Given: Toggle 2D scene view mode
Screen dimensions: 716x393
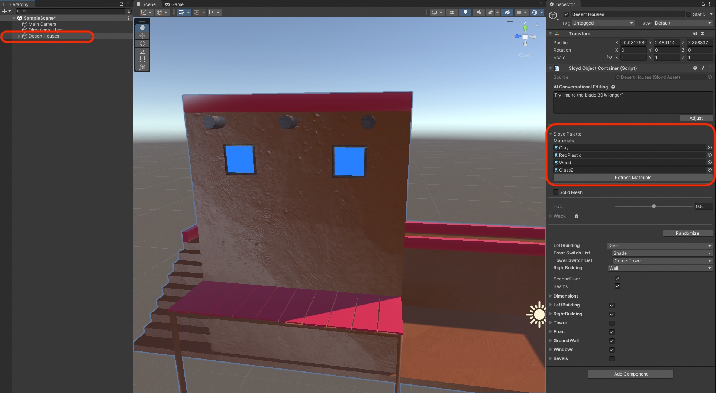Looking at the screenshot, I should click(x=452, y=12).
